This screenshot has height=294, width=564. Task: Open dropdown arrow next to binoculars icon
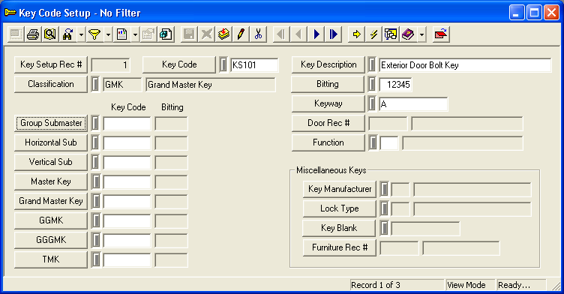[x=81, y=35]
